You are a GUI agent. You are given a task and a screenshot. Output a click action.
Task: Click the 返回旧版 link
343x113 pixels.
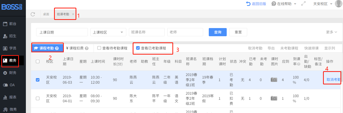coord(256,4)
